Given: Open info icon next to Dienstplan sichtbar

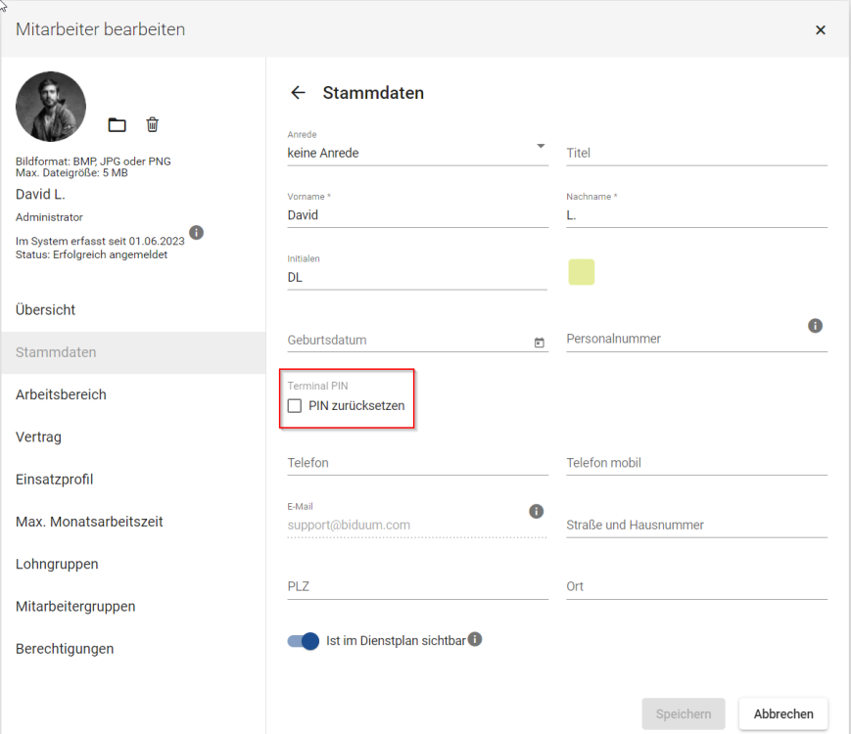Looking at the screenshot, I should point(475,639).
